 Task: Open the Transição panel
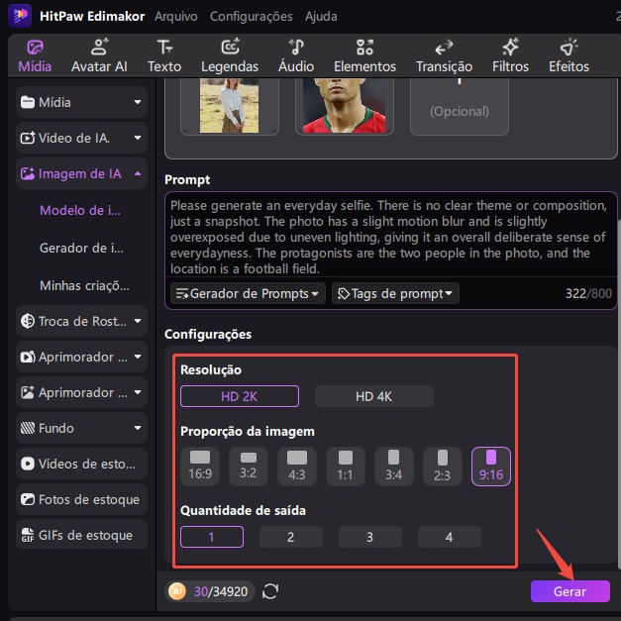[x=444, y=55]
